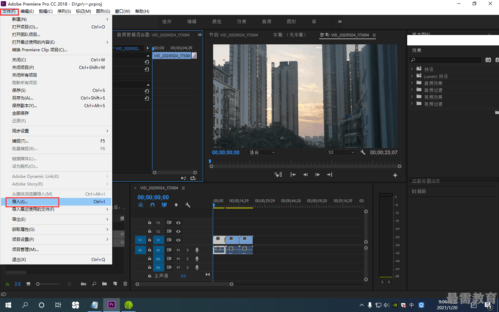Hide track V3 with its eye icon
Screen dimensions: 499x312
point(178,223)
